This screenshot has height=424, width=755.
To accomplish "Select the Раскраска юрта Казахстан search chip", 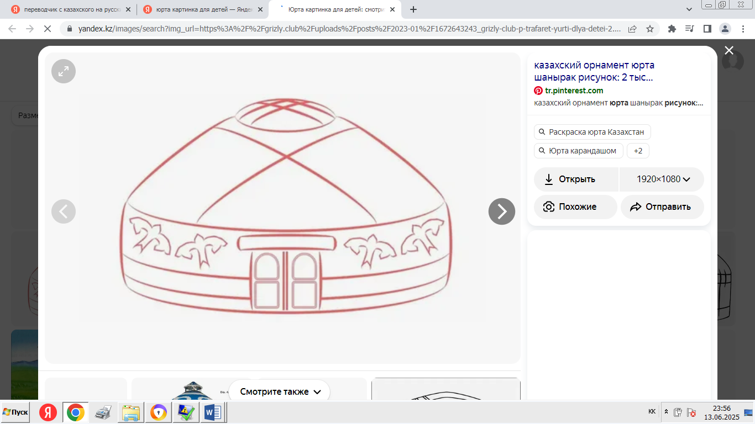I will [x=593, y=132].
